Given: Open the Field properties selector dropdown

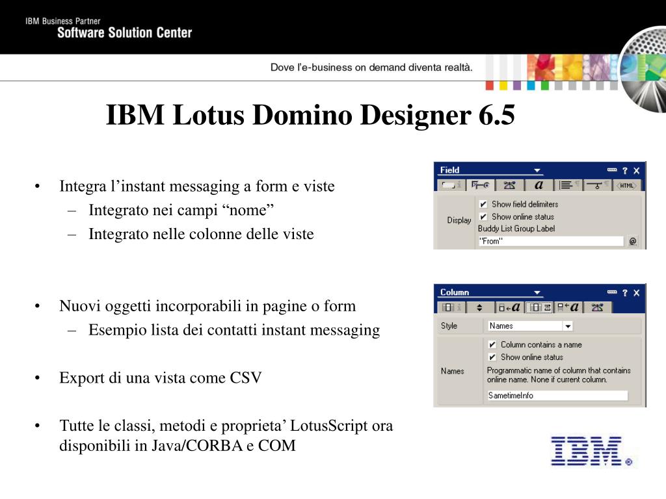Looking at the screenshot, I should click(537, 171).
